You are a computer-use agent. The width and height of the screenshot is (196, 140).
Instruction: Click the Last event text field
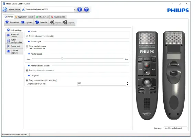pyautogui.click(x=175, y=128)
